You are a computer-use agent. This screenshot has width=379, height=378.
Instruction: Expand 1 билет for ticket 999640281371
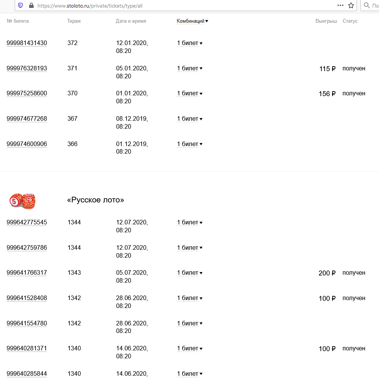coord(190,348)
